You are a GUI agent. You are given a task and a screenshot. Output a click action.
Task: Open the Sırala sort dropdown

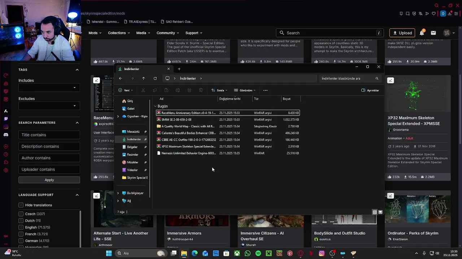pos(219,90)
